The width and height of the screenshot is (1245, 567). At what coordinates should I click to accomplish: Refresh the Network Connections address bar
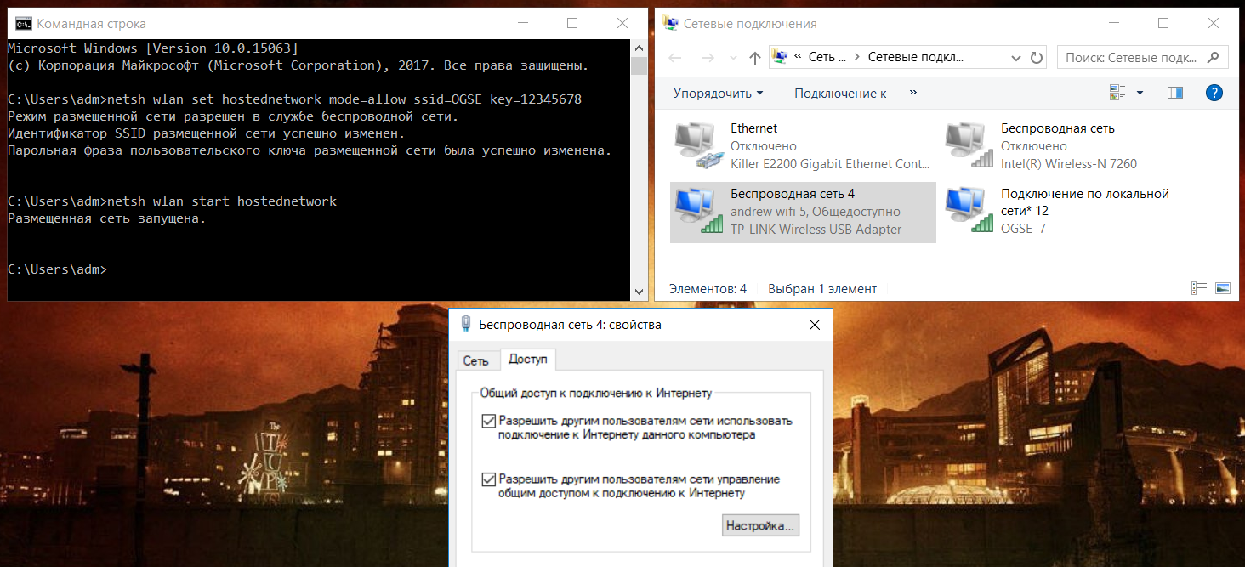1037,58
